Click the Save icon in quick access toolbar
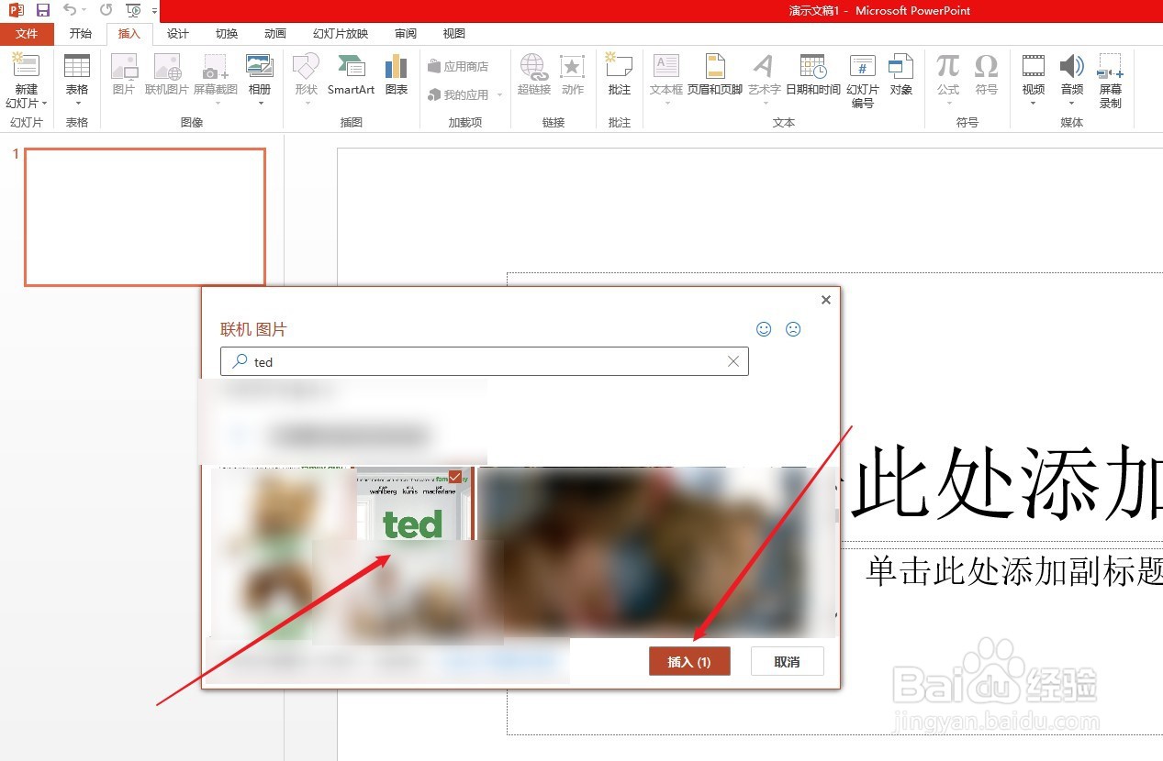Image resolution: width=1163 pixels, height=761 pixels. coord(42,10)
